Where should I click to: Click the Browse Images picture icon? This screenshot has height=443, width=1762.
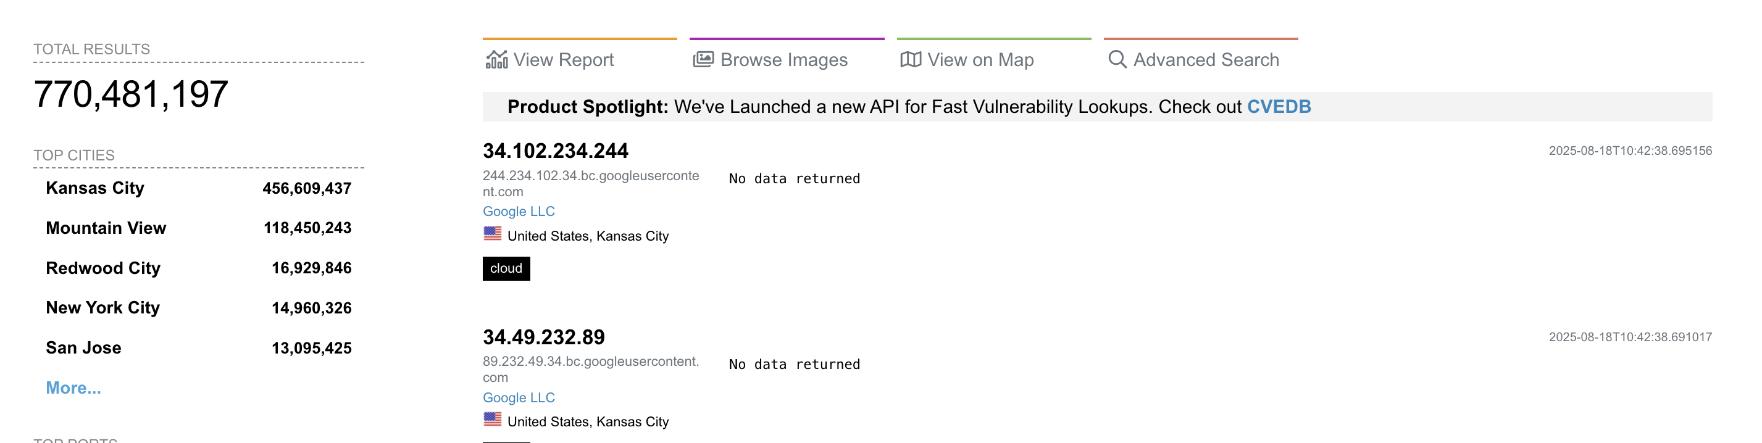703,60
